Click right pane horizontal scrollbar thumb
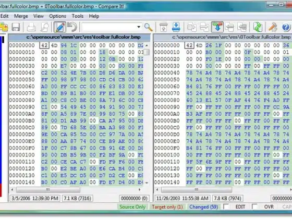 click(x=197, y=190)
